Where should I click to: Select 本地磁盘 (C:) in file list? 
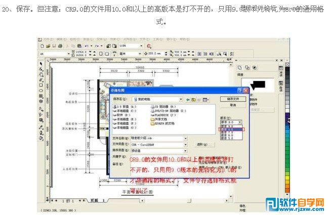[125, 111]
